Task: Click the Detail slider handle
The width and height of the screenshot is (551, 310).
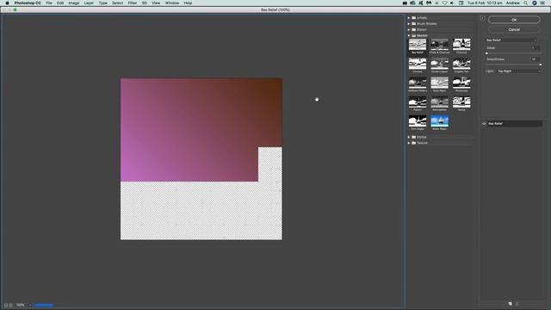Action: click(x=486, y=53)
